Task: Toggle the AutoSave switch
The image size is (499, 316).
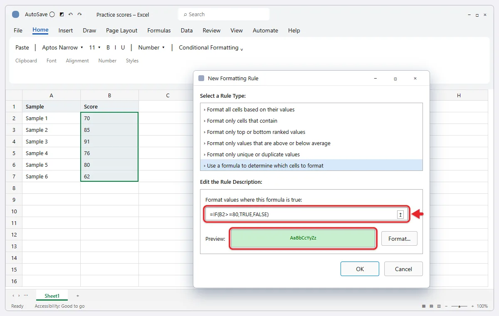Action: (52, 15)
